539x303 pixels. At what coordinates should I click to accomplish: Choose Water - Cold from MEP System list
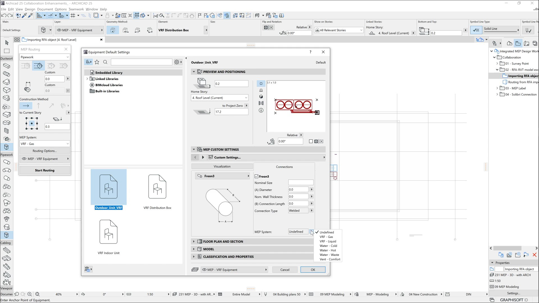pos(328,246)
